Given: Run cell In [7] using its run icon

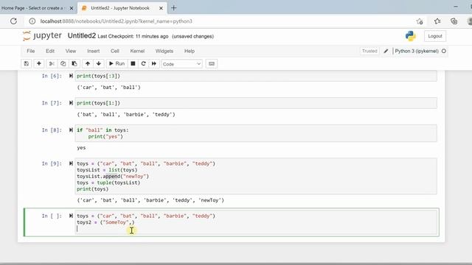Looking at the screenshot, I should coord(71,103).
